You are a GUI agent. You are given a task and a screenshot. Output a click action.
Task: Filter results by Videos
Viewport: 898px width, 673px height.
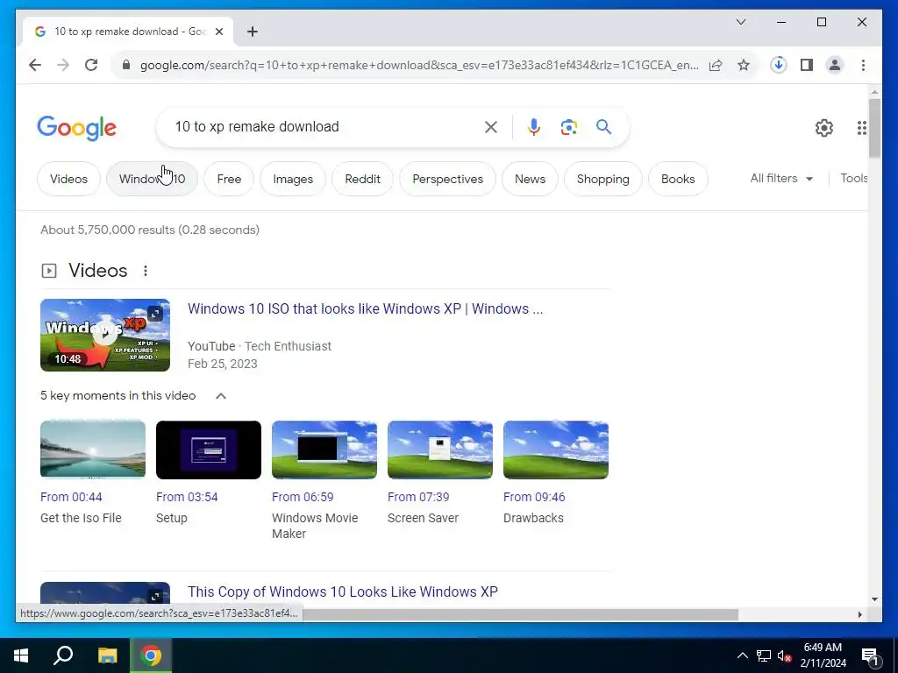68,179
